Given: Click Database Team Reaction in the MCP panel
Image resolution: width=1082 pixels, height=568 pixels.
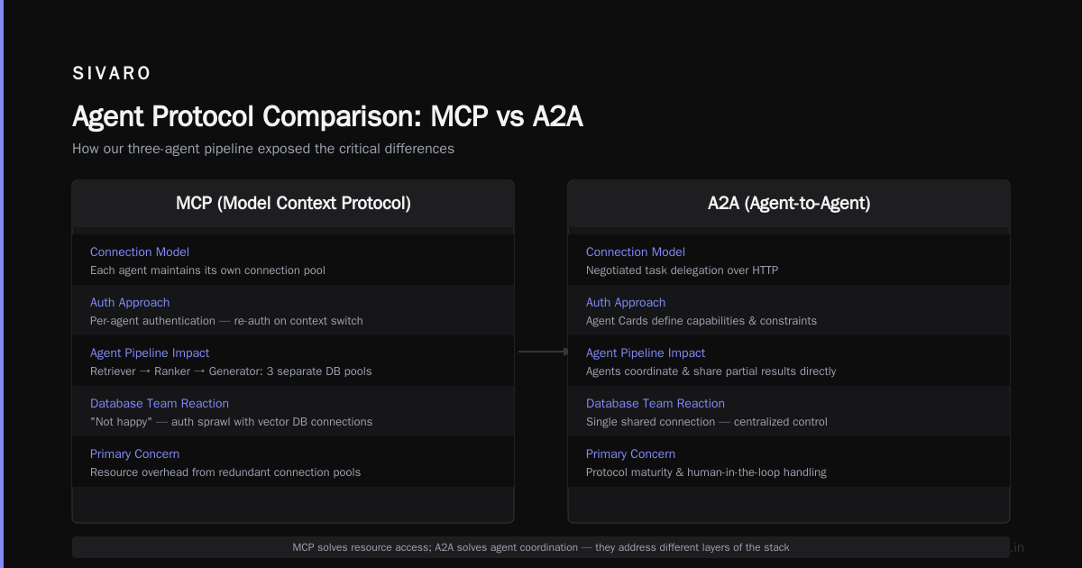Looking at the screenshot, I should tap(160, 404).
